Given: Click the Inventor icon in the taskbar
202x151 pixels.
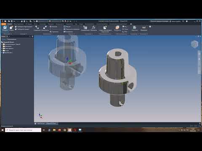Looking at the screenshot, I should pyautogui.click(x=69, y=130).
